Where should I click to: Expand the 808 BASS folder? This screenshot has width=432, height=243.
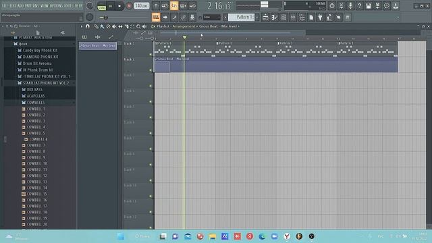34,90
